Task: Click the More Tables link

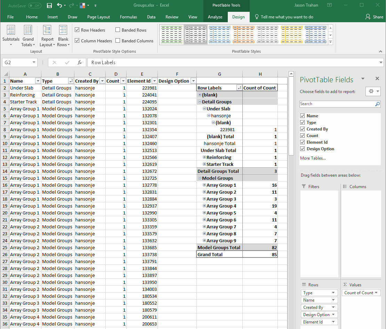Action: 313,158
